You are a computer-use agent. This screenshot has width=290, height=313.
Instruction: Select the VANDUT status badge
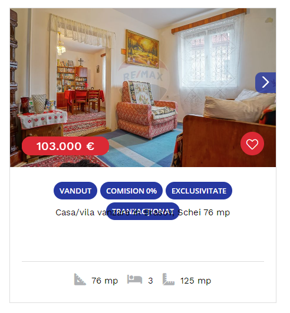tap(75, 191)
